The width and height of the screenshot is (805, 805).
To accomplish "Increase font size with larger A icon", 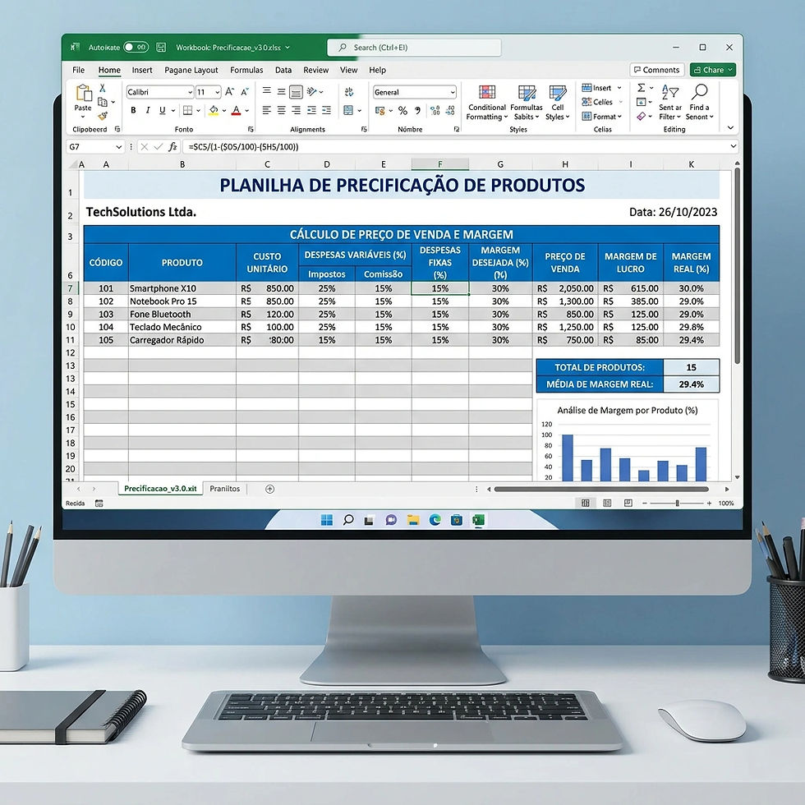I will (229, 92).
